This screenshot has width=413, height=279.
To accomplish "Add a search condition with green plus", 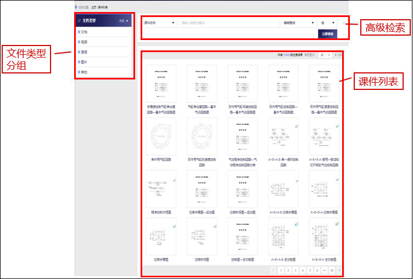I will pyautogui.click(x=344, y=23).
